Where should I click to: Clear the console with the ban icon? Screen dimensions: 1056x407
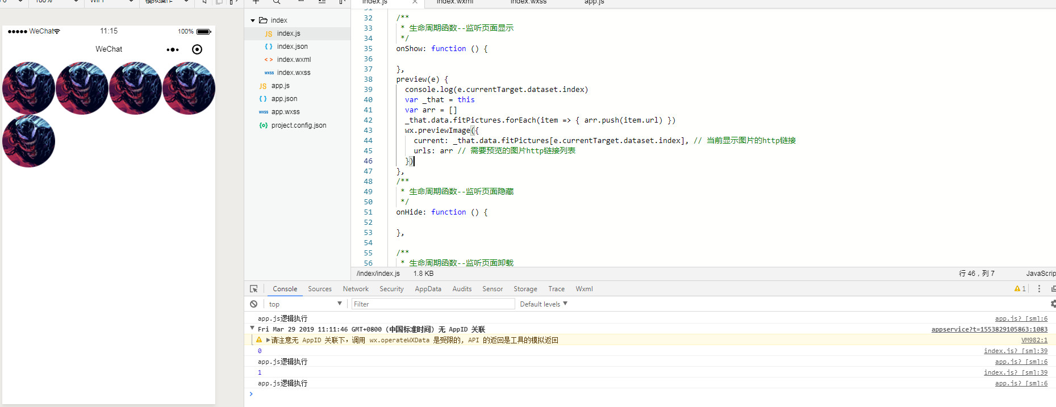254,304
